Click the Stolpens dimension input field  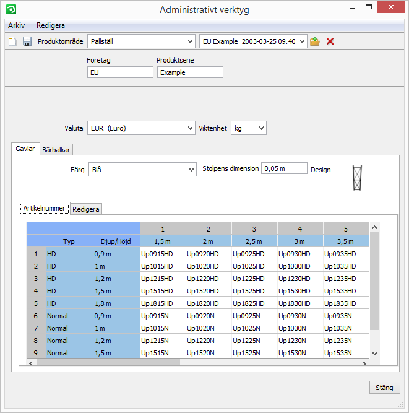coord(284,168)
